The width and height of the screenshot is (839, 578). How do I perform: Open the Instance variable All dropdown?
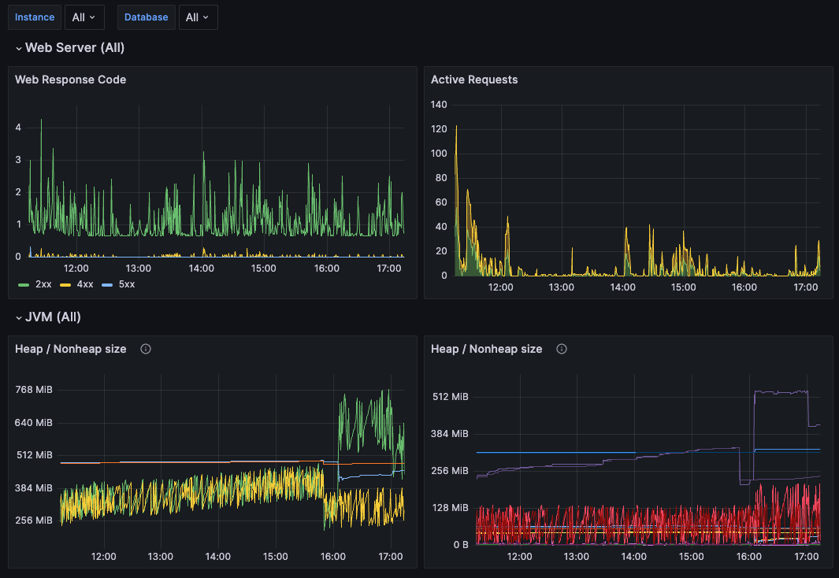point(83,17)
